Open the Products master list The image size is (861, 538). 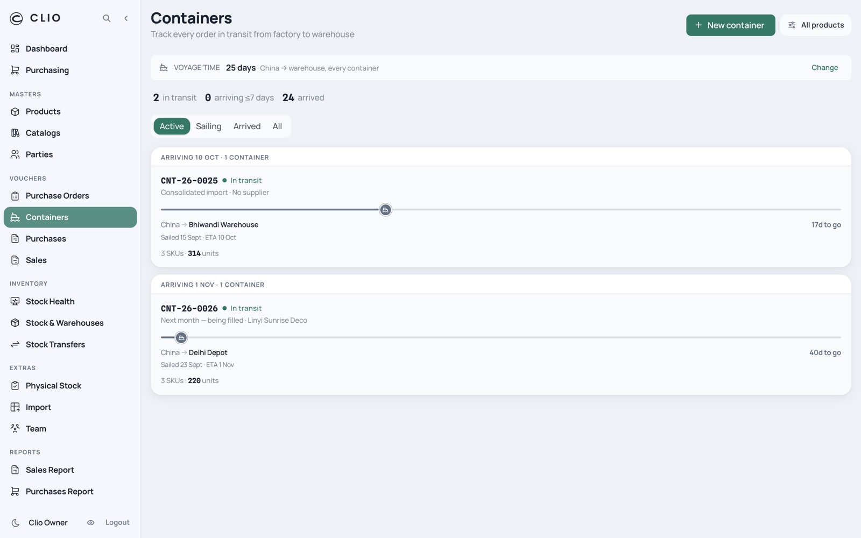(70, 111)
